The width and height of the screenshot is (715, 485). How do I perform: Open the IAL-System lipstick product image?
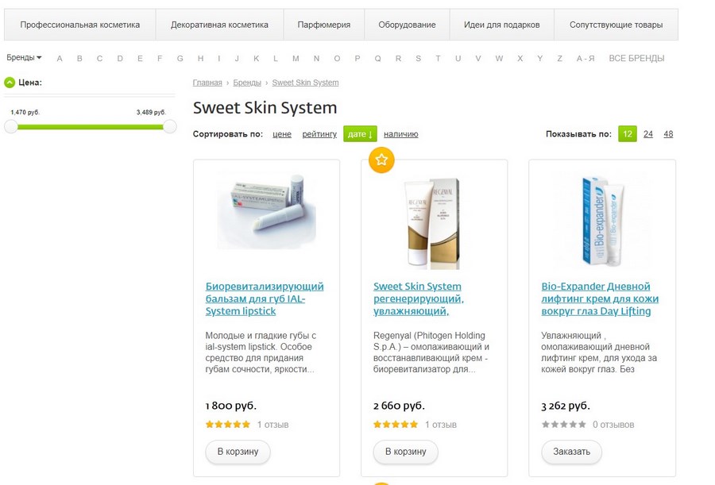pos(266,210)
